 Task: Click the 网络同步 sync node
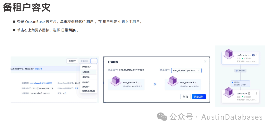pos(240,71)
